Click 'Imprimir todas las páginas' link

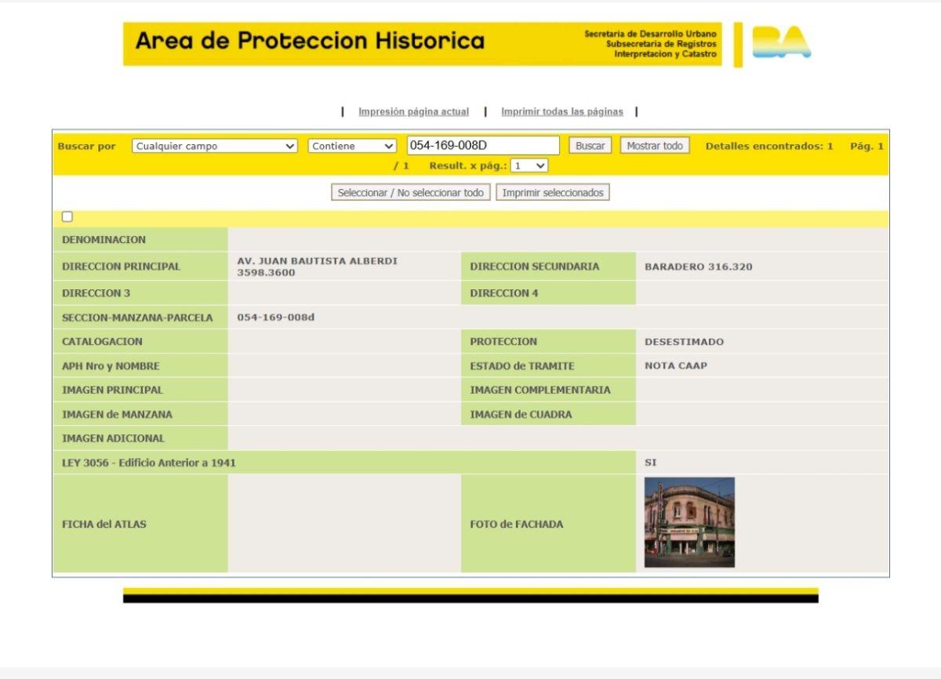click(562, 111)
